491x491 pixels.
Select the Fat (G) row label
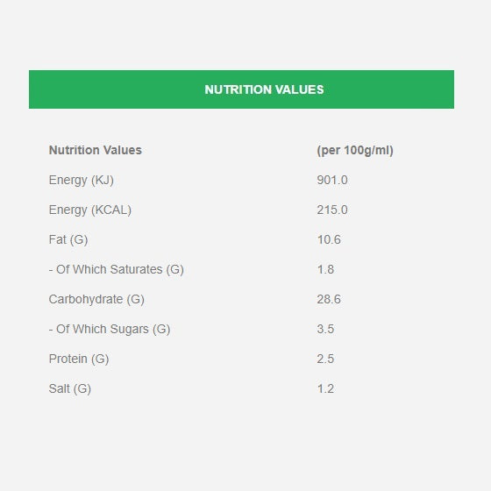pyautogui.click(x=68, y=240)
